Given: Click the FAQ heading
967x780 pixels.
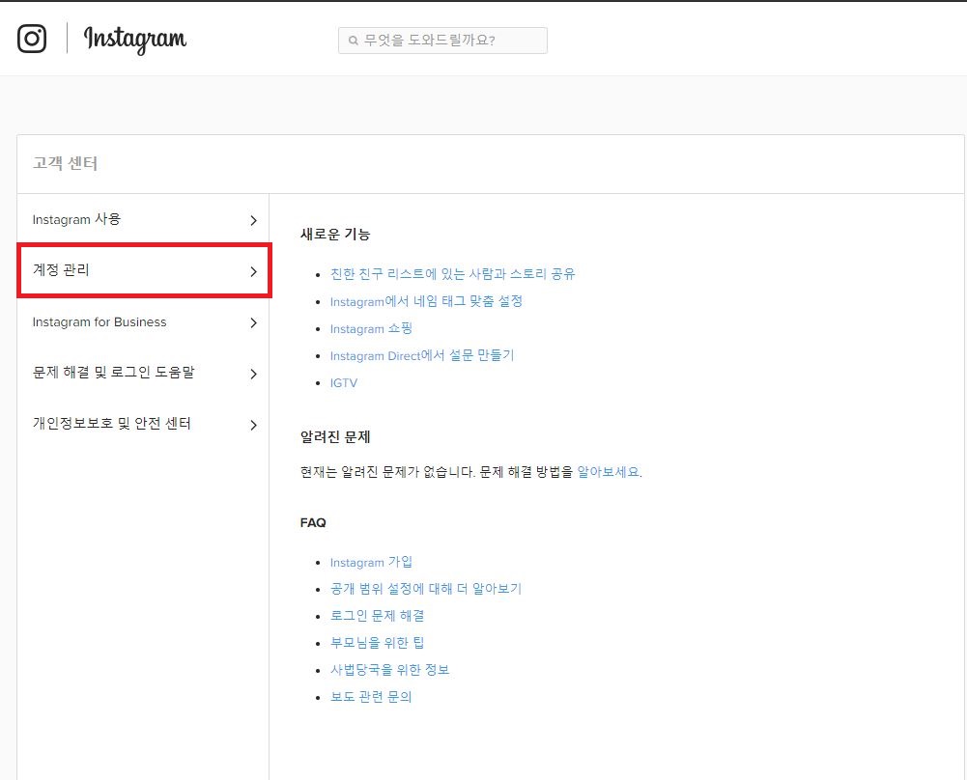Looking at the screenshot, I should [x=313, y=522].
